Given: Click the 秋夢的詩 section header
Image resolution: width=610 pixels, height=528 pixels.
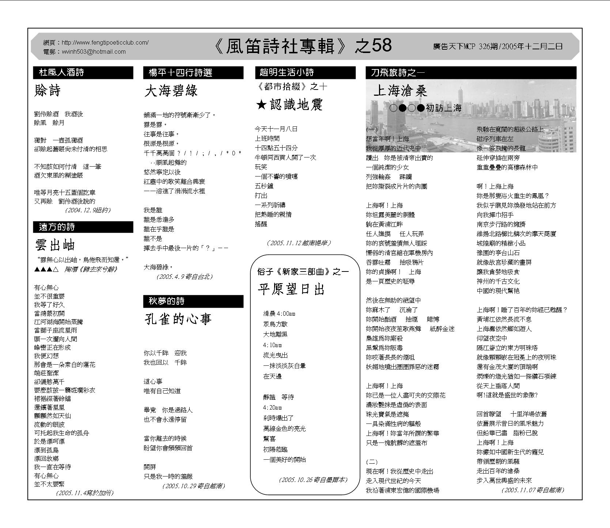Looking at the screenshot, I should [x=193, y=301].
